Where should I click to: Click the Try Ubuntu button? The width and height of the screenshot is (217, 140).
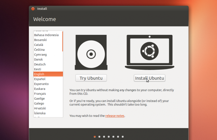tap(91, 78)
